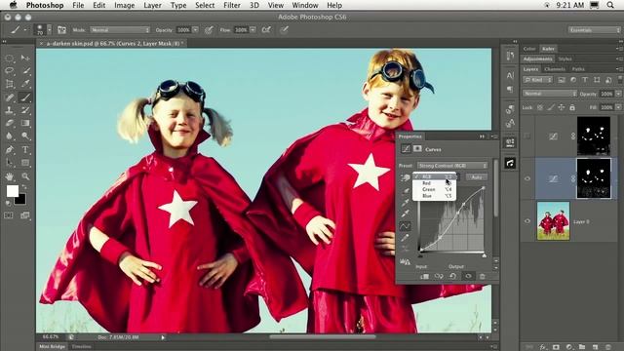Enable airbrush mode in options bar
Image resolution: width=624 pixels, height=351 pixels.
(266, 30)
